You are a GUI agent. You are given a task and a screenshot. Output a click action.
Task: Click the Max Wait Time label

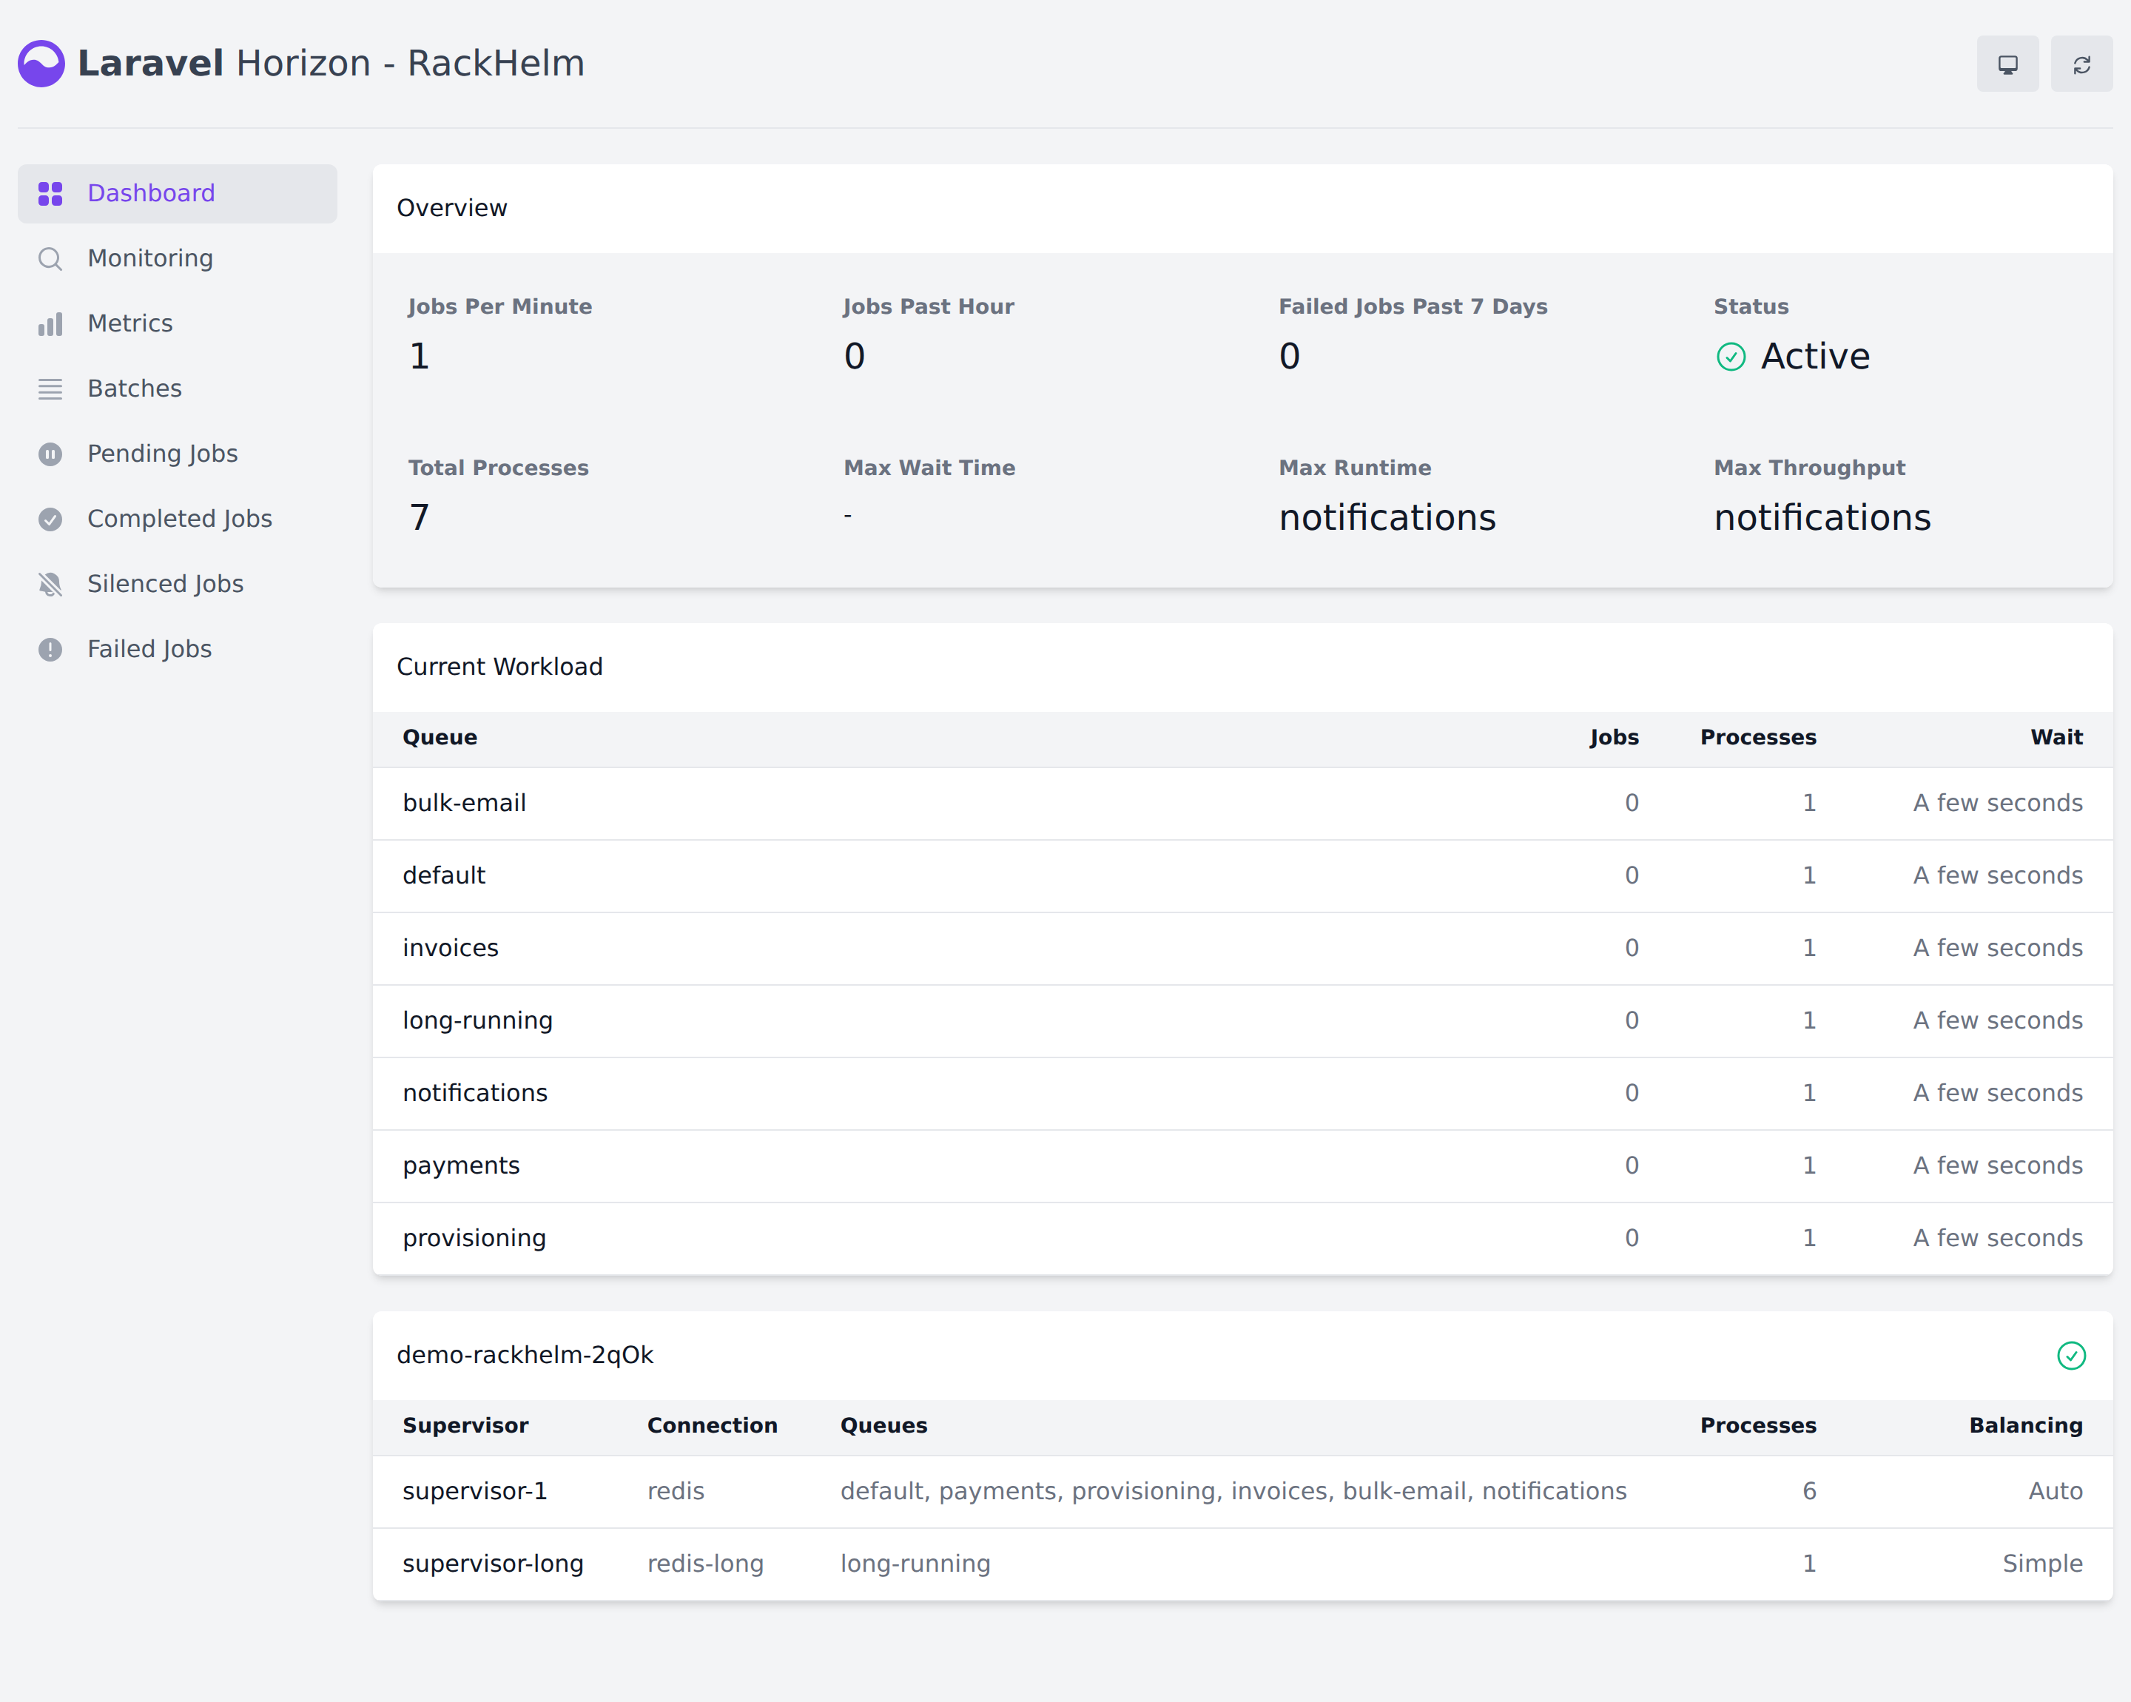click(x=929, y=468)
